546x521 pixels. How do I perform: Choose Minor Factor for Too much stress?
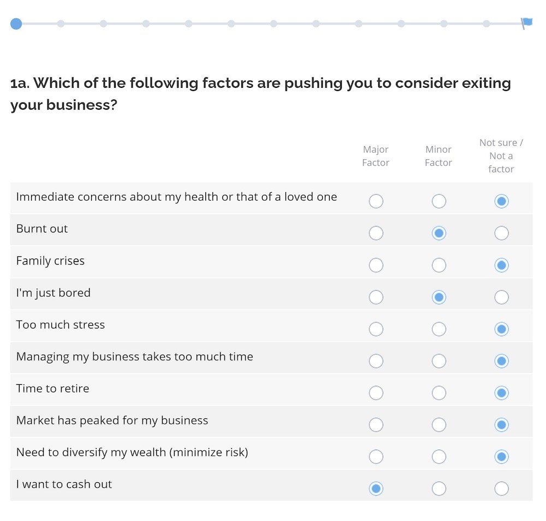click(438, 329)
